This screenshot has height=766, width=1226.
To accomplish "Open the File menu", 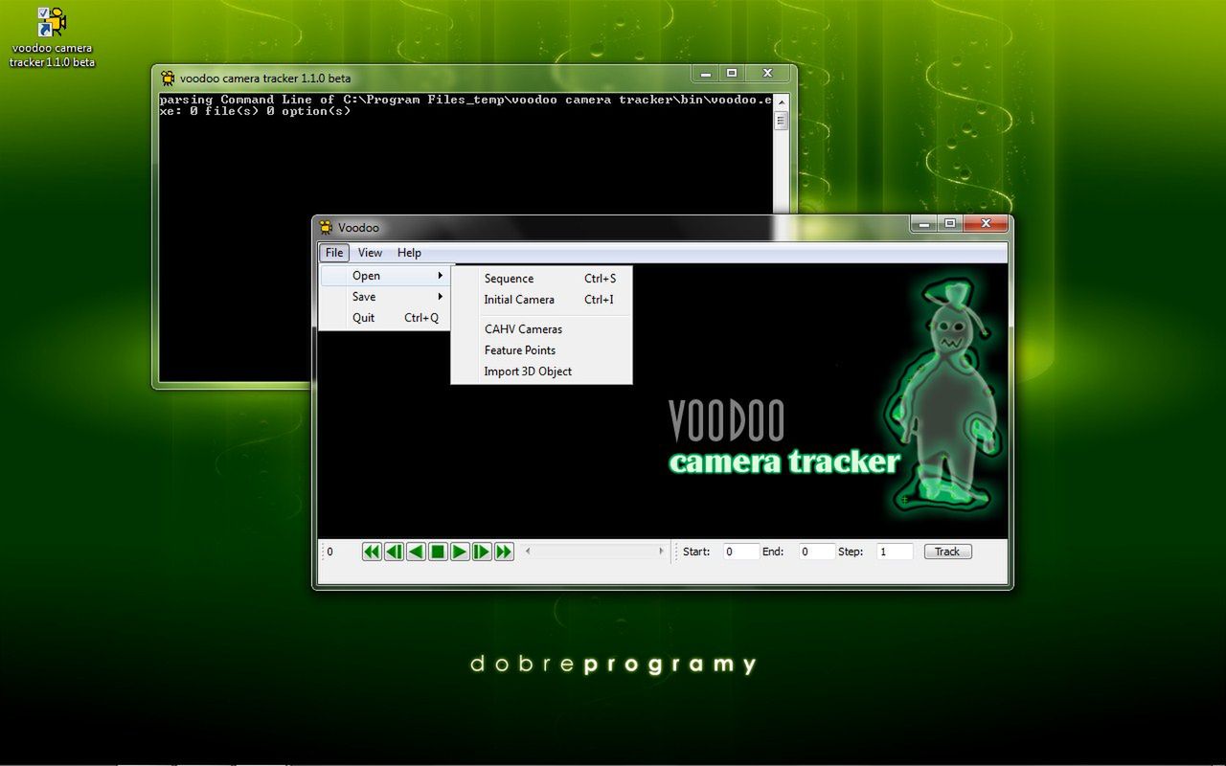I will (333, 253).
